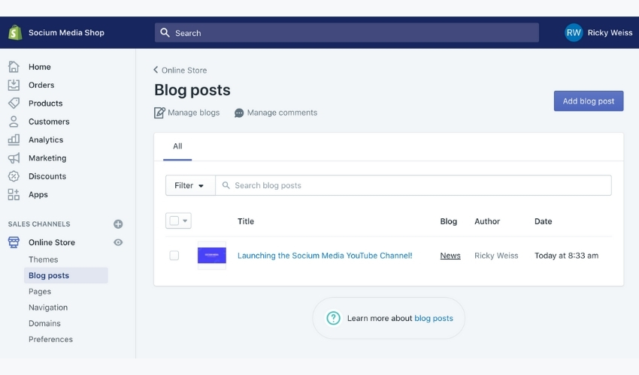Click the Date column header
Screen dimensions: 639x375
pyautogui.click(x=544, y=221)
